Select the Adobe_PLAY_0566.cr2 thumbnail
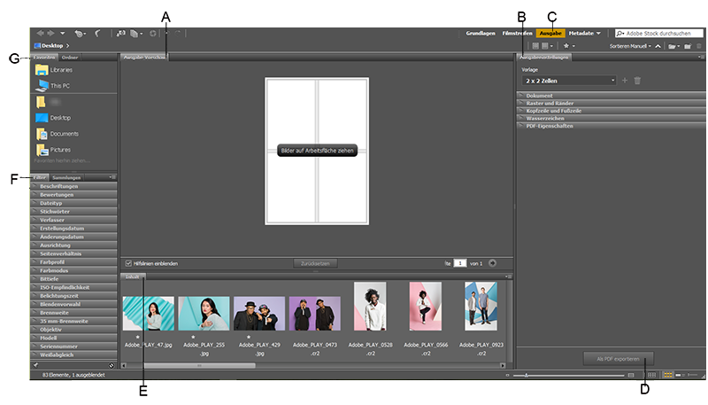This screenshot has height=405, width=708. tap(425, 306)
